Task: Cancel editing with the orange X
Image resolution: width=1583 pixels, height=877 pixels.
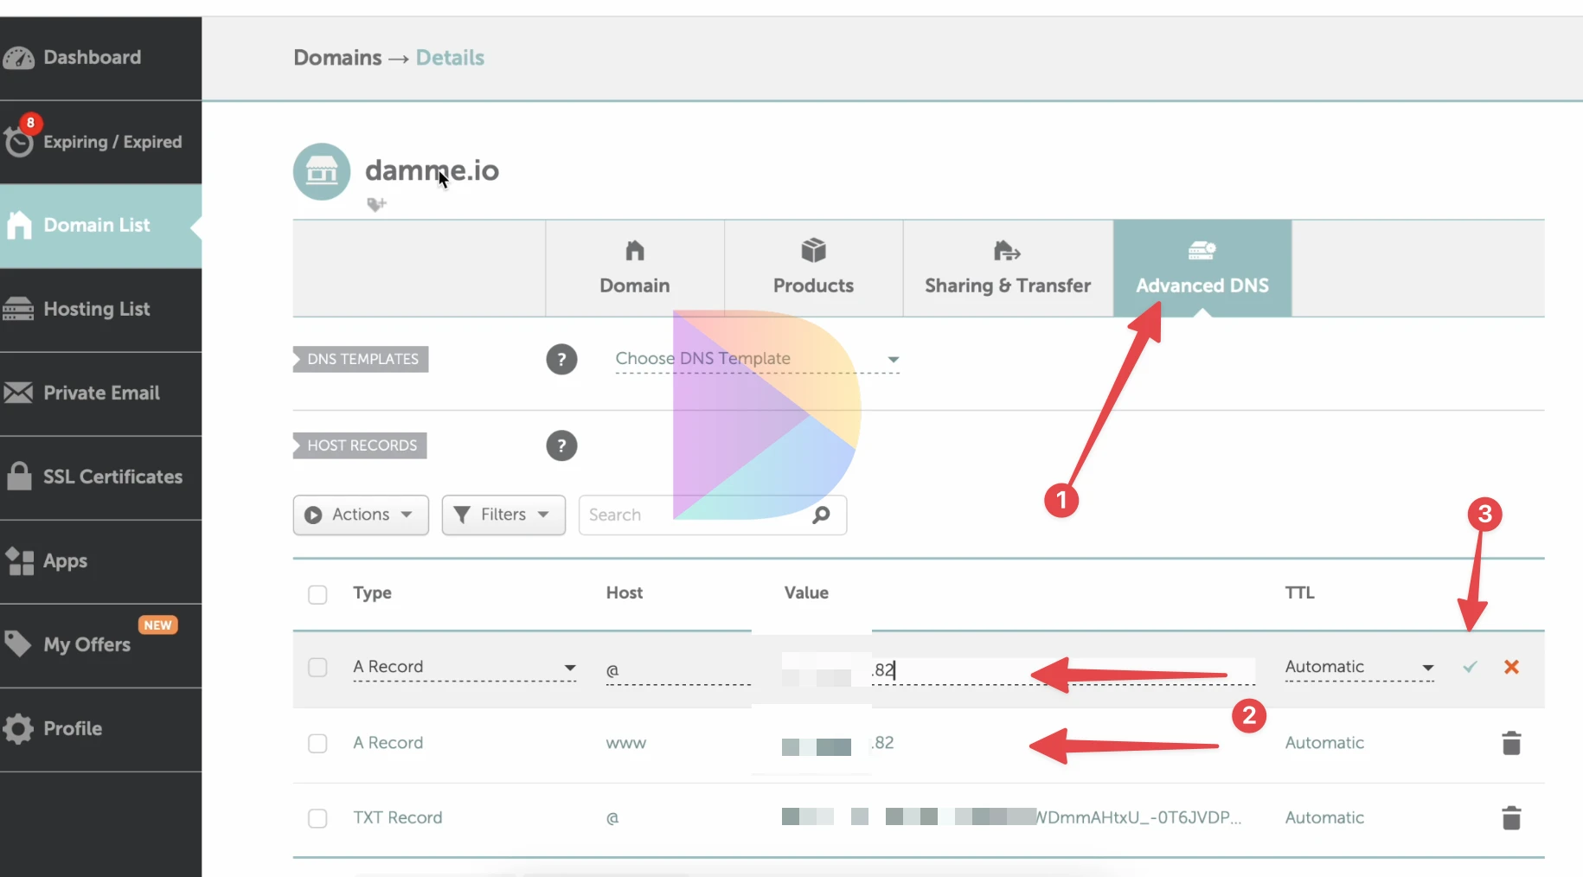Action: click(1511, 667)
